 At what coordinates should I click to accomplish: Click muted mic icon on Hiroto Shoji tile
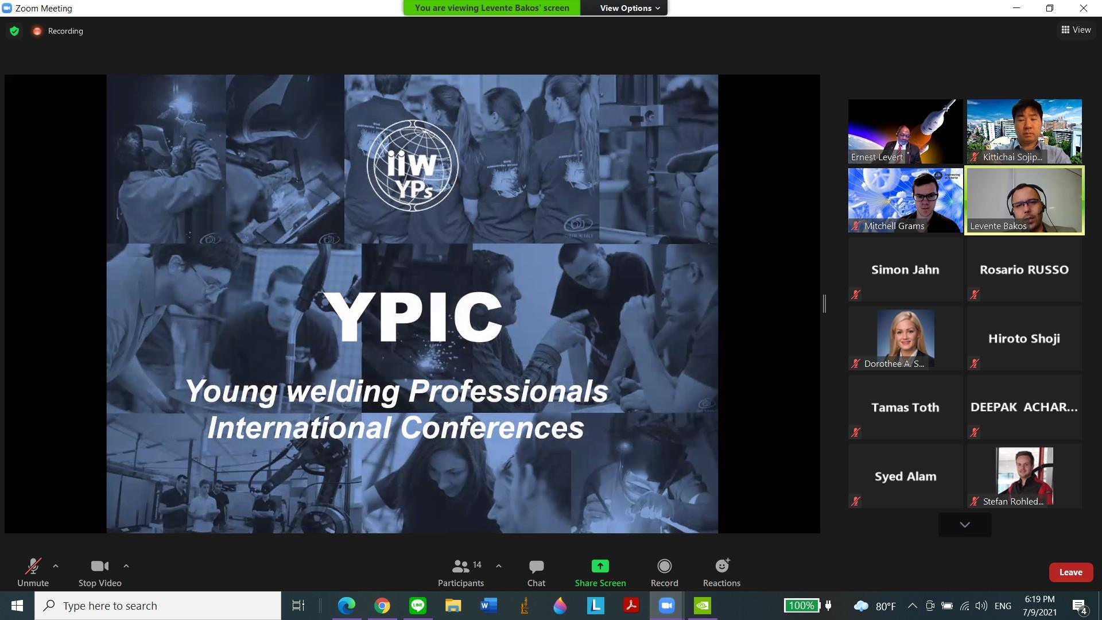point(975,363)
